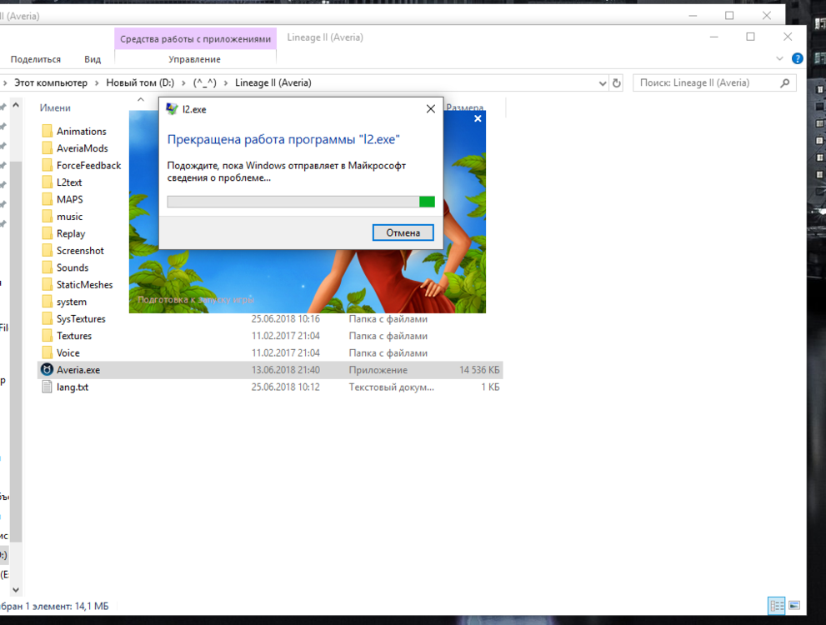Open the Управление ribbon tab
Image resolution: width=826 pixels, height=625 pixels.
click(x=194, y=59)
